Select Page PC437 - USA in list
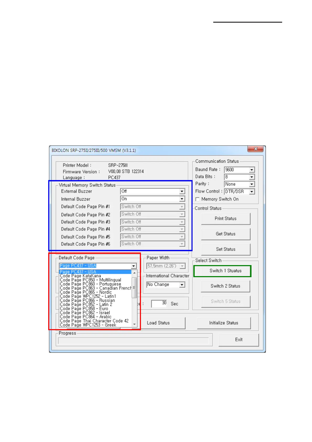 (95, 272)
